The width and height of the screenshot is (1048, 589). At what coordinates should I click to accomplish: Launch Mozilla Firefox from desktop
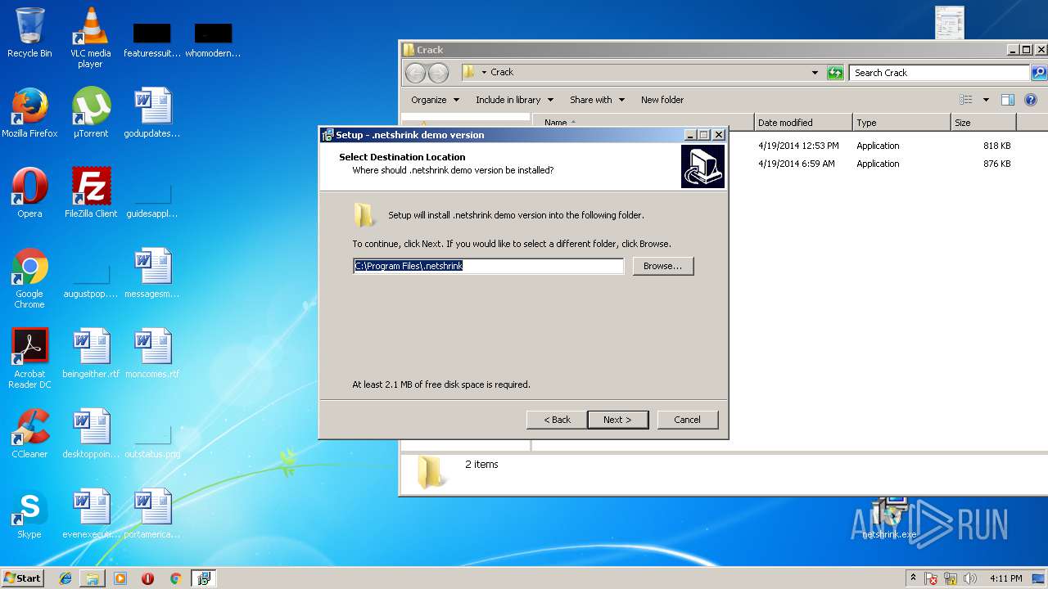[x=29, y=113]
